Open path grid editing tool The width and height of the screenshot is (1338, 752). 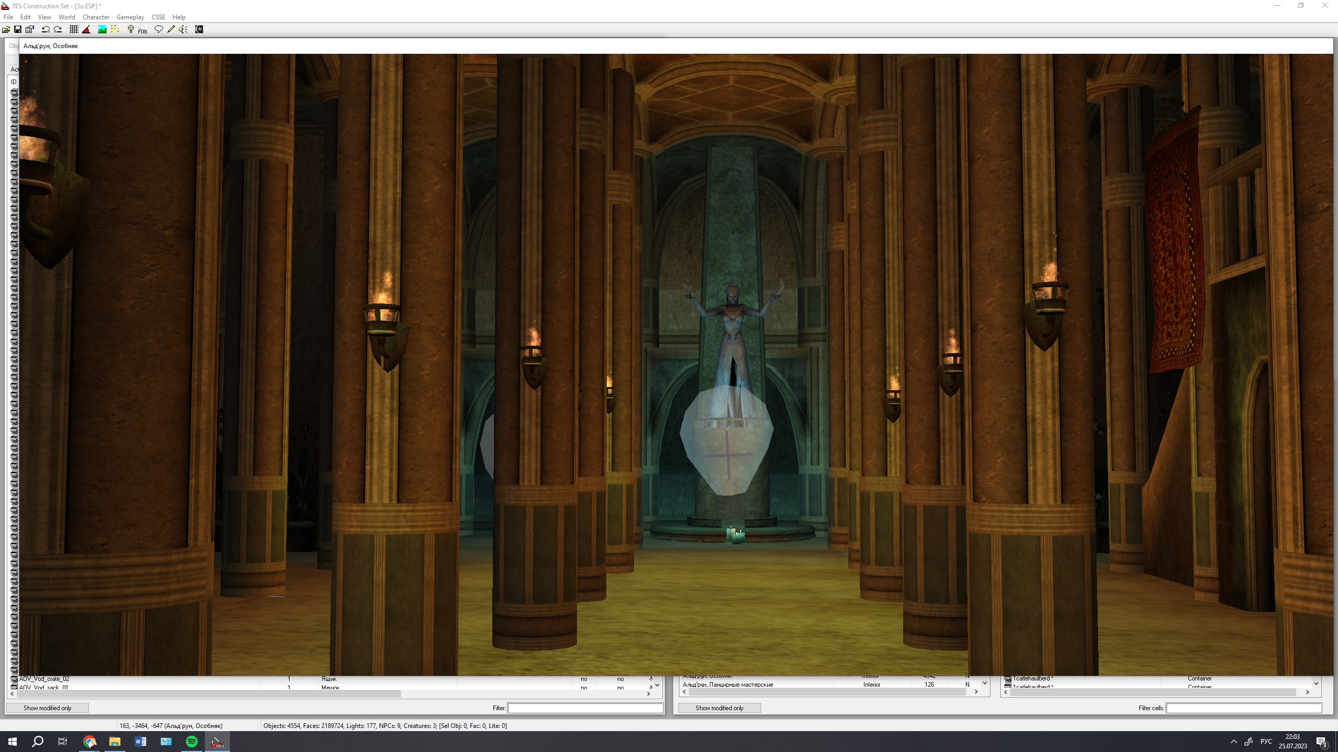pyautogui.click(x=115, y=29)
